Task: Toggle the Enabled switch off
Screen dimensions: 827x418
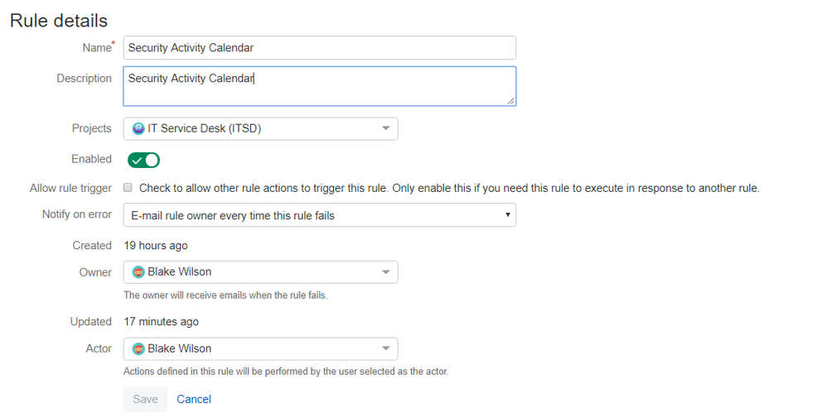Action: (143, 161)
